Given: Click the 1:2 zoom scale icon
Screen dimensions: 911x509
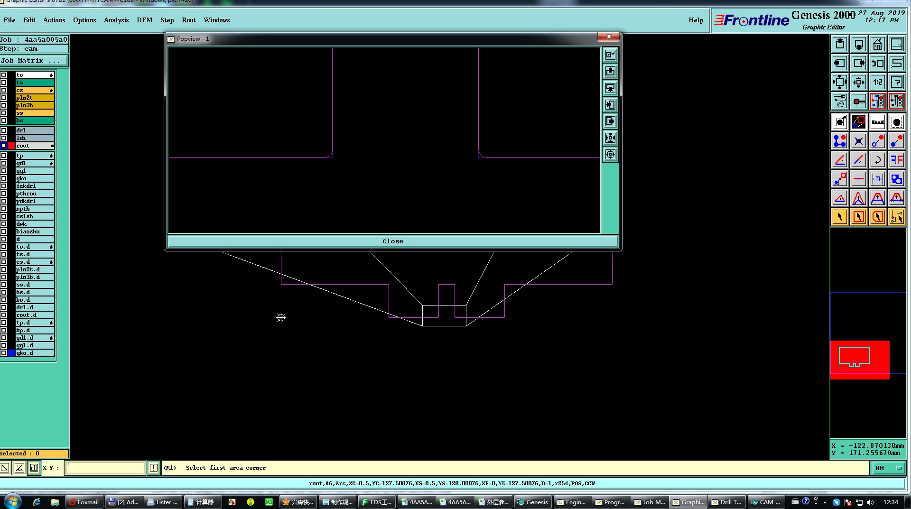Looking at the screenshot, I should coord(878,82).
